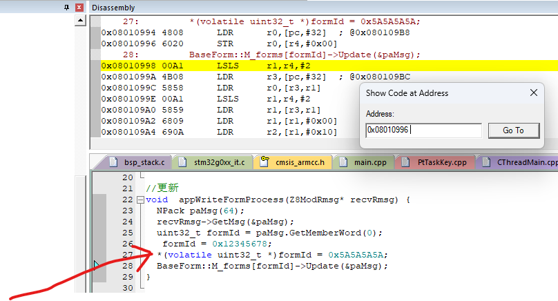Click the current-line cyan arrow marker in gutter
This screenshot has width=558, height=301.
97,265
